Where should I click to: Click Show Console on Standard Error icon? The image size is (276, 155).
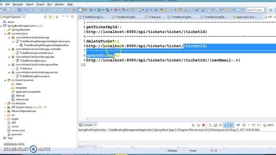point(231,125)
